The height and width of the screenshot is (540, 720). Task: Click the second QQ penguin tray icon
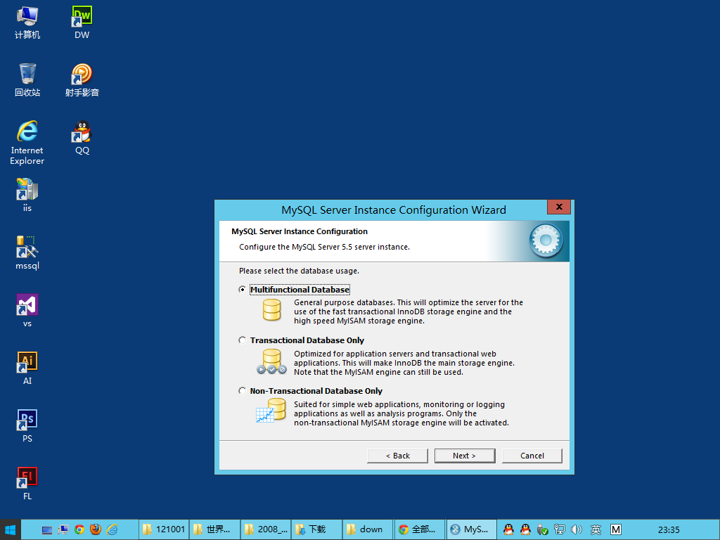pyautogui.click(x=525, y=529)
